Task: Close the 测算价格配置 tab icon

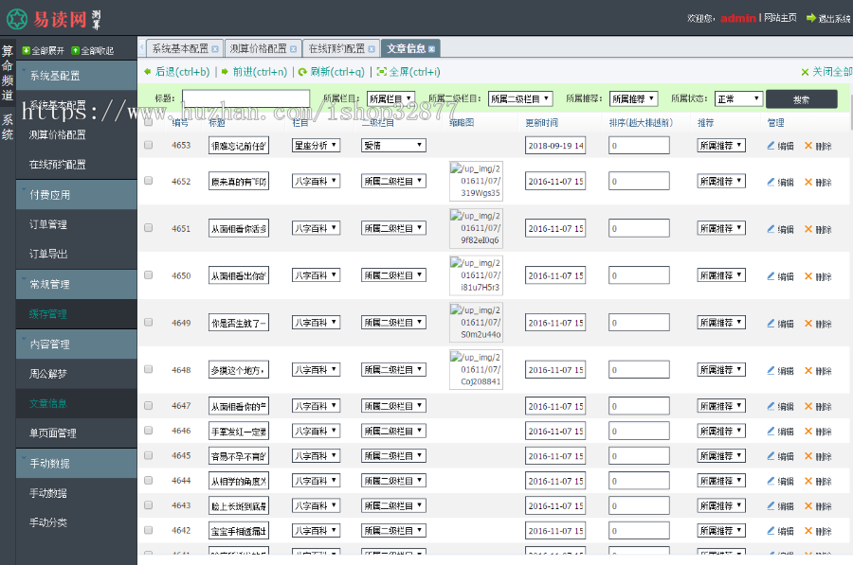Action: pyautogui.click(x=293, y=49)
